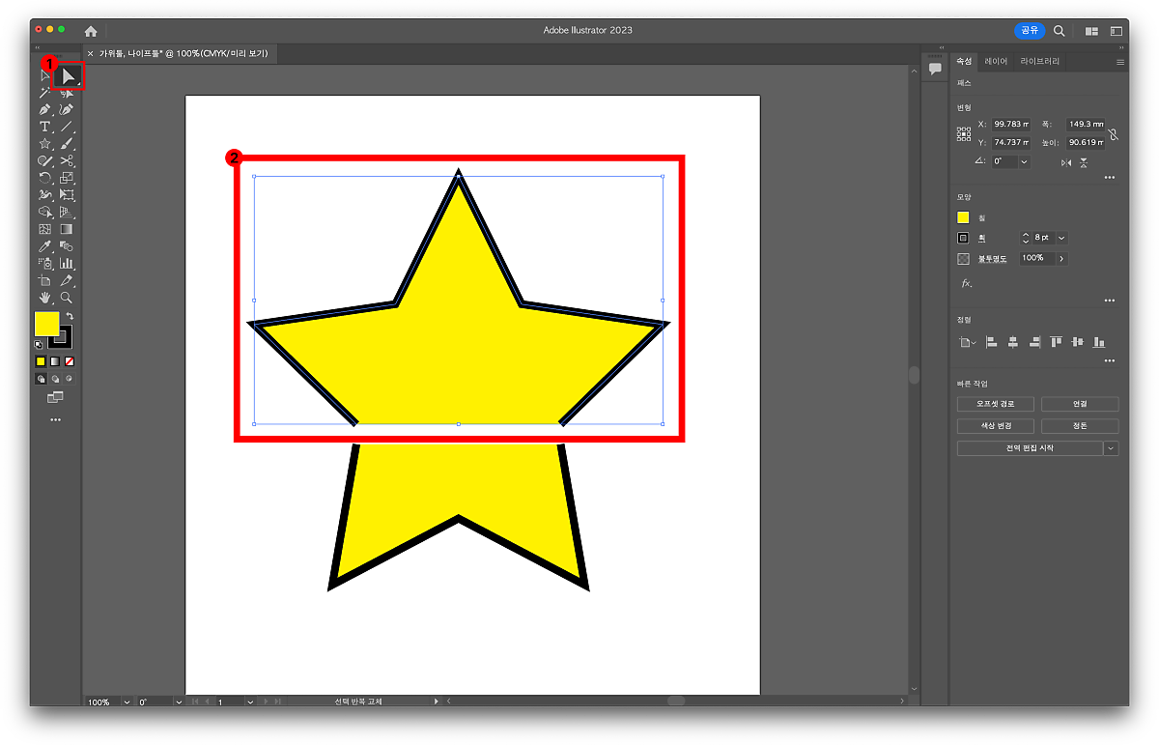Click the fx effects icon in 속성 panel

pyautogui.click(x=966, y=283)
